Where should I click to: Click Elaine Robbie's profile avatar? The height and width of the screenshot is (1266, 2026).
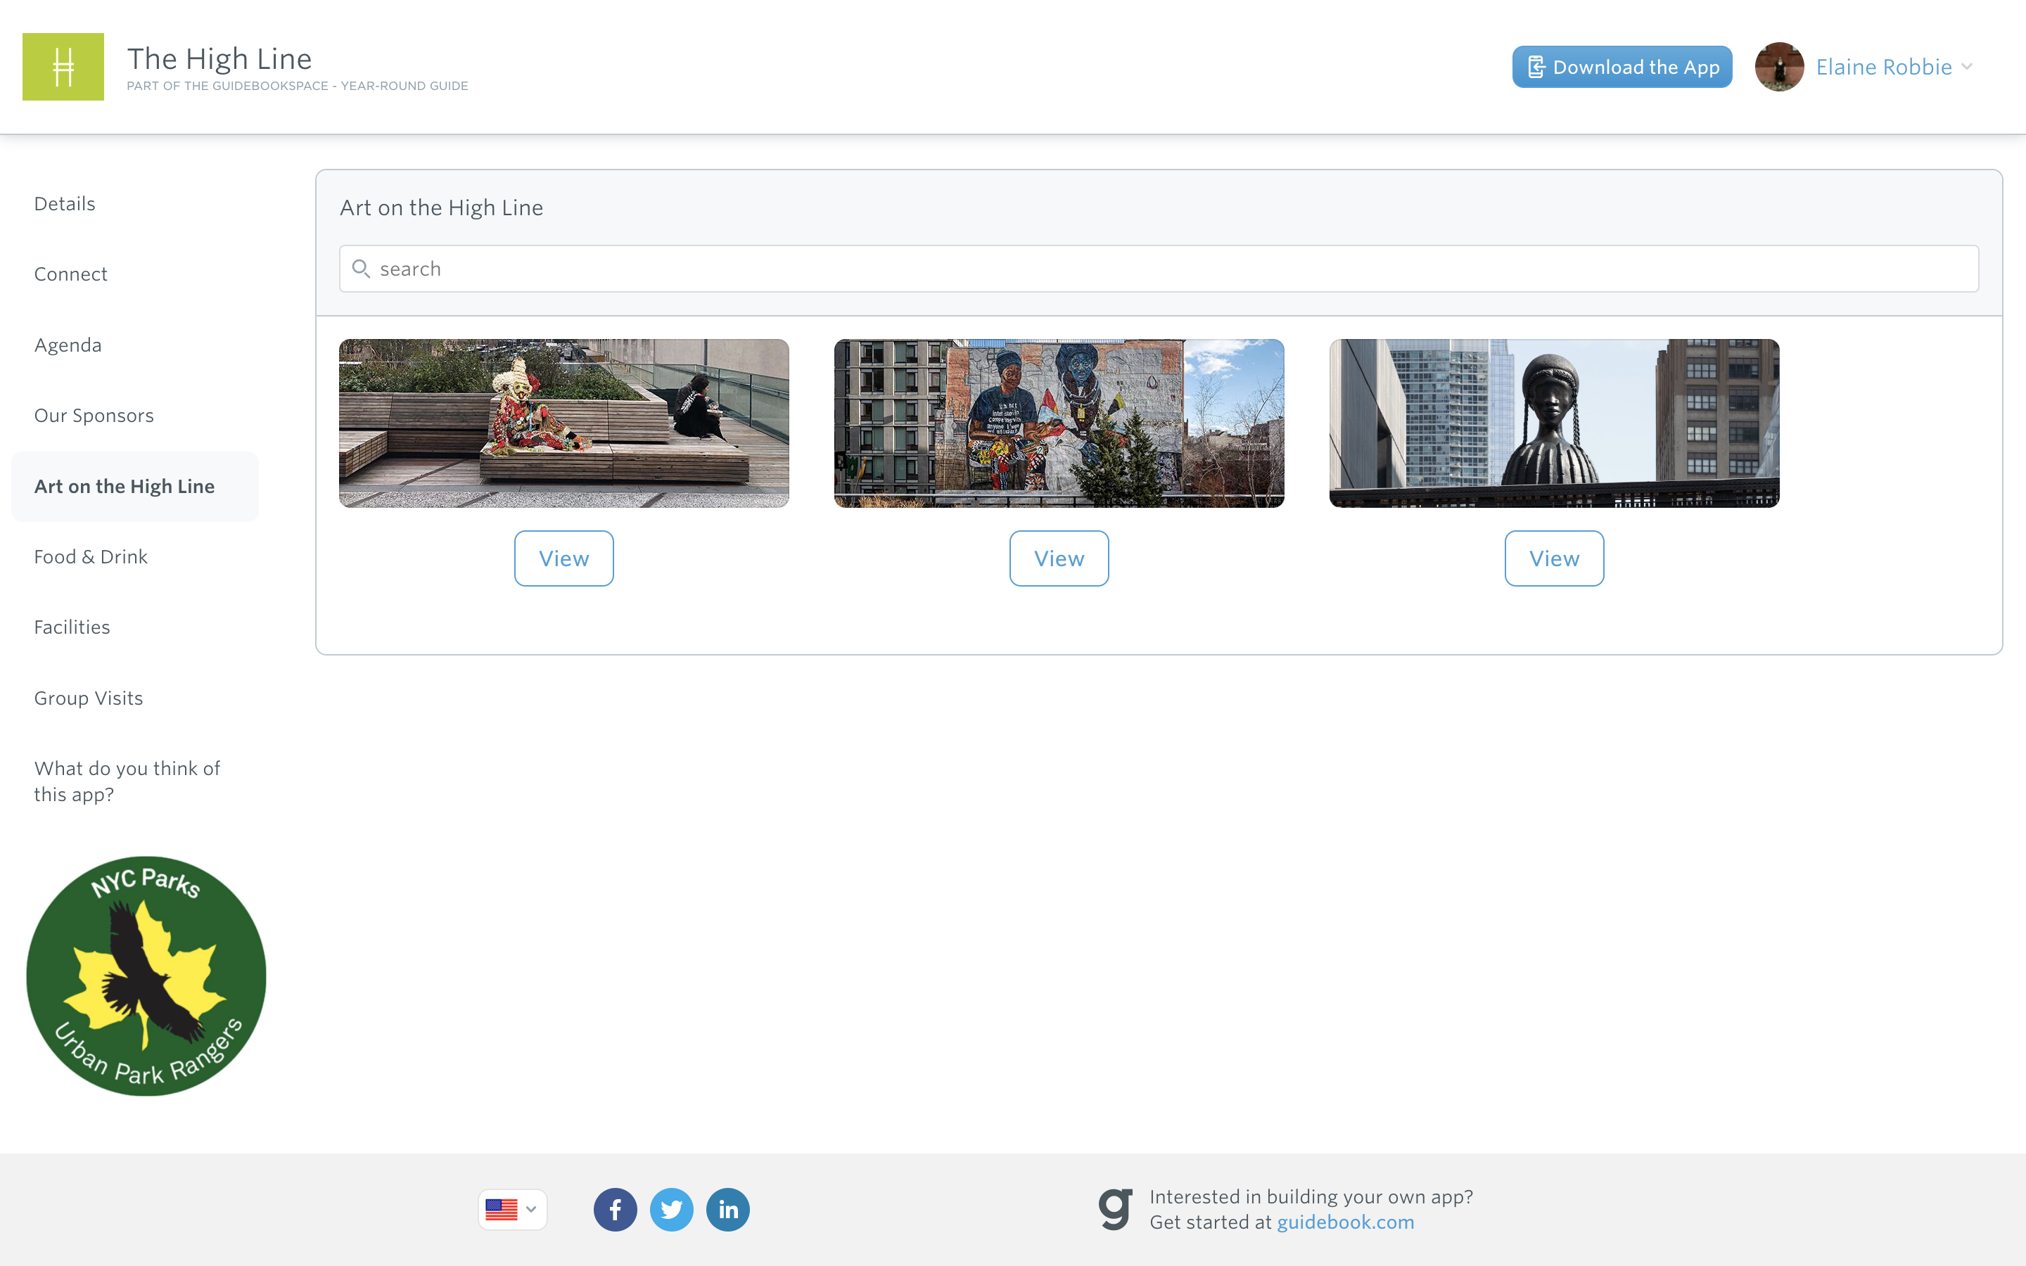pos(1780,66)
